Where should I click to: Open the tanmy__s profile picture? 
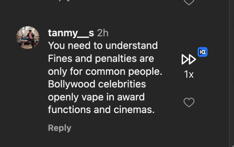[28, 38]
